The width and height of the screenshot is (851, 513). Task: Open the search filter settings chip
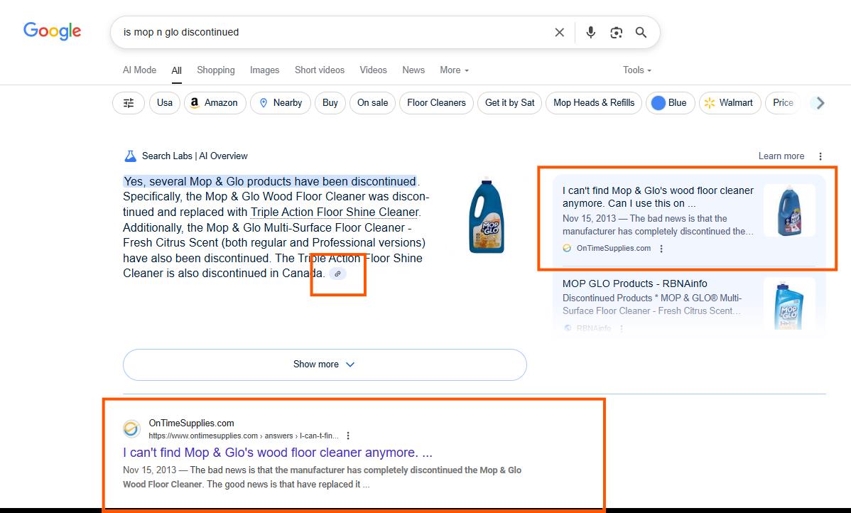[x=129, y=102]
